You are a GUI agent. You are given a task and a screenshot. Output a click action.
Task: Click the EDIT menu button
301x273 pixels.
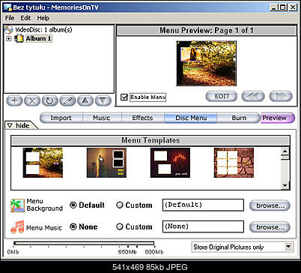[222, 96]
